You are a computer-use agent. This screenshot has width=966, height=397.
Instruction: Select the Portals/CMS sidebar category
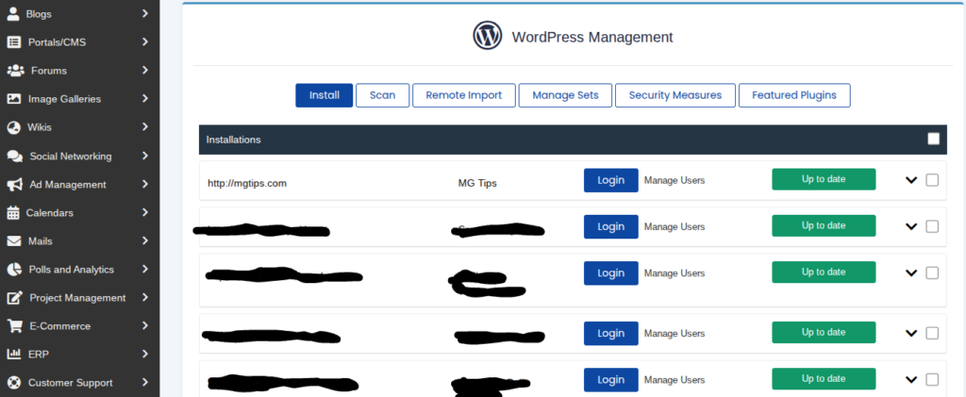79,42
